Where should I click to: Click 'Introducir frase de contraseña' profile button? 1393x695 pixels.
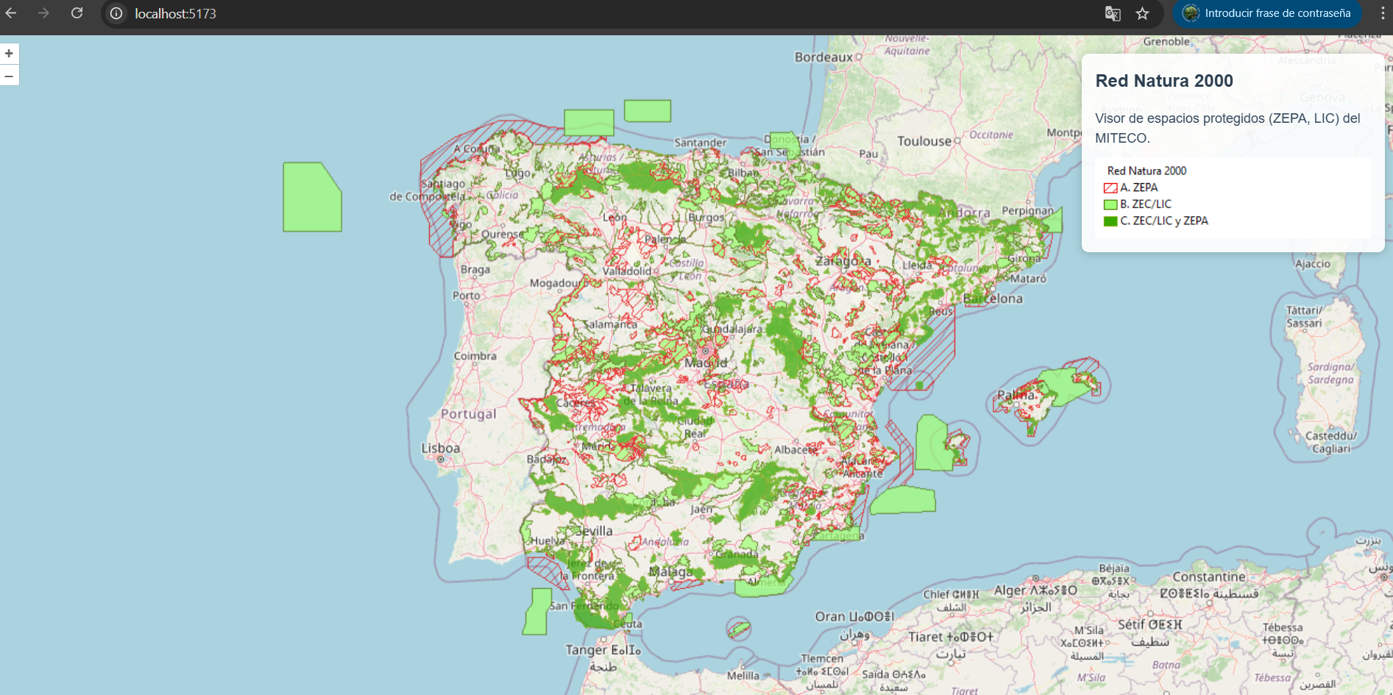1267,13
